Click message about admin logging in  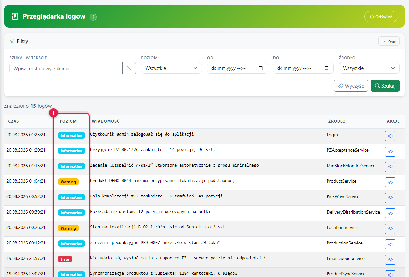[x=142, y=134]
